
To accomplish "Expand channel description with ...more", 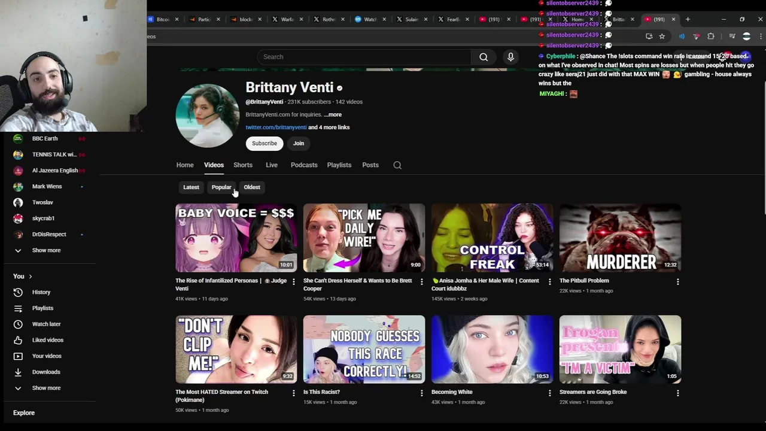I will tap(333, 115).
